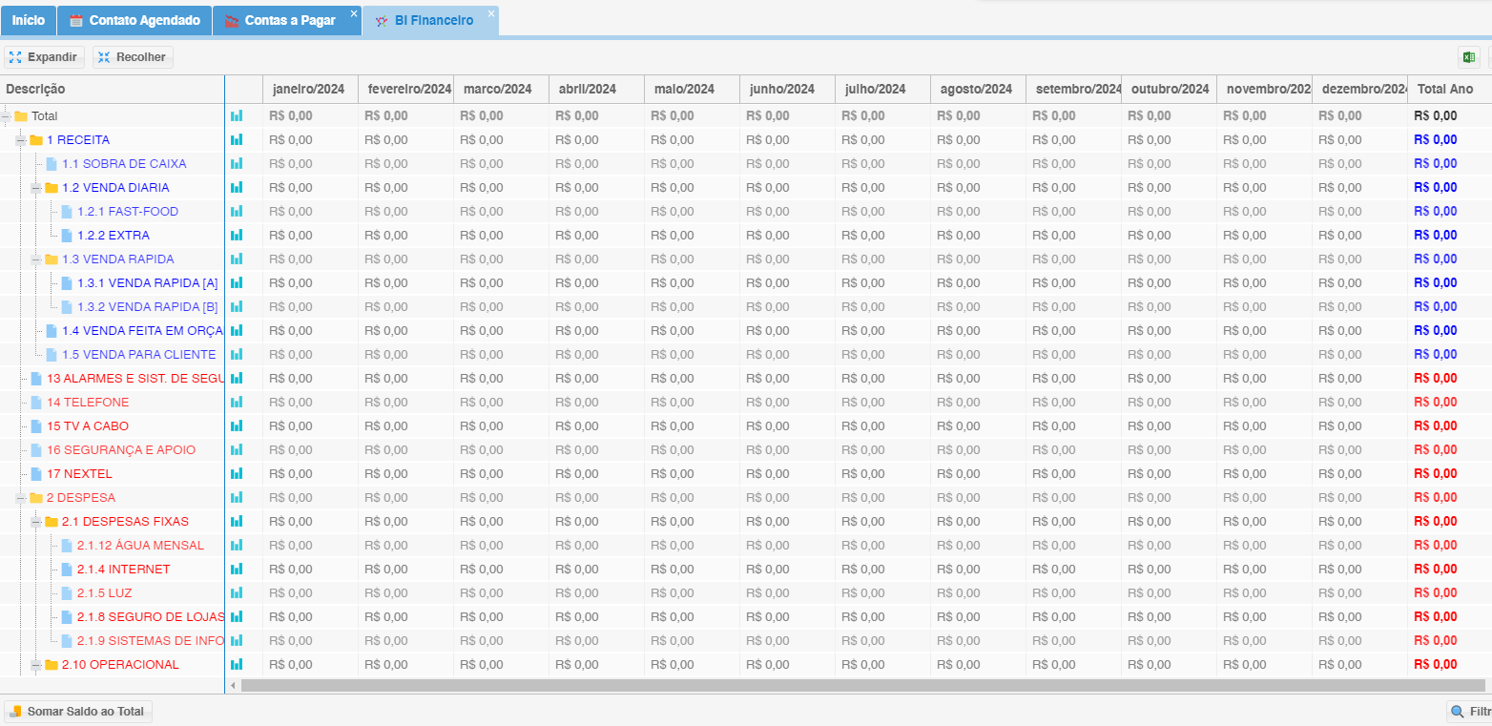The image size is (1492, 726).
Task: Click the scrollbar left arrow
Action: 233,685
